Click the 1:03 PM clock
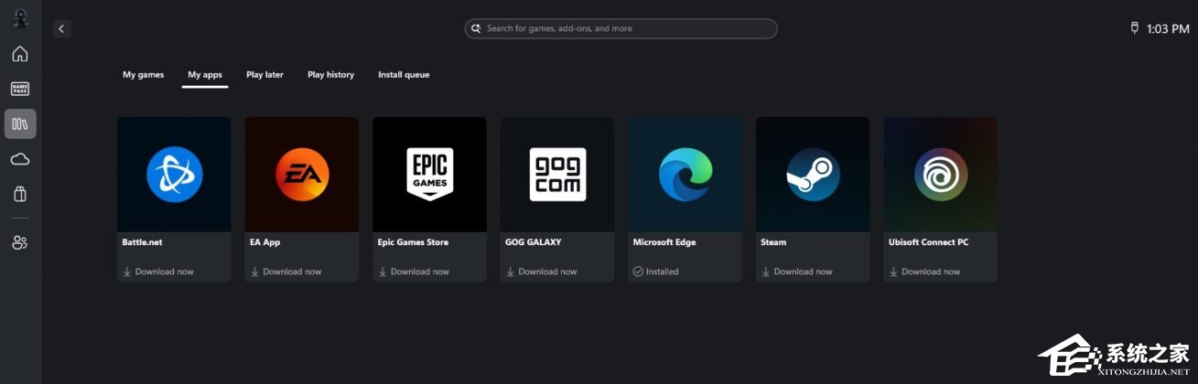1198x384 pixels. (1168, 29)
